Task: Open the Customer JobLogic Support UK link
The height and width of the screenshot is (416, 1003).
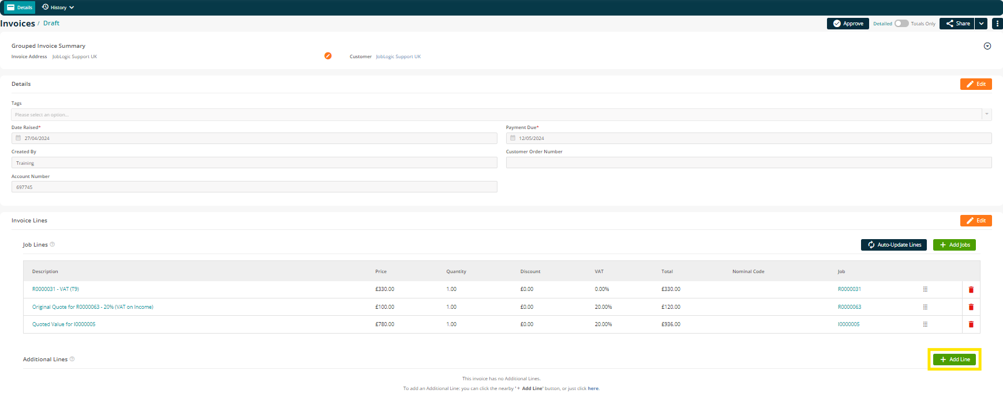Action: (x=398, y=56)
